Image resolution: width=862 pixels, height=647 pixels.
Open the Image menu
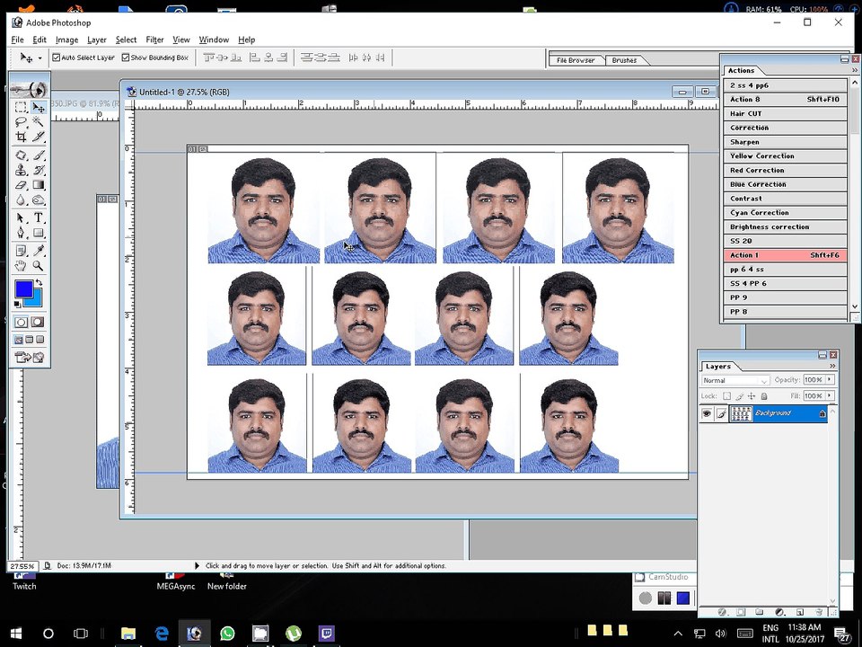click(x=66, y=40)
